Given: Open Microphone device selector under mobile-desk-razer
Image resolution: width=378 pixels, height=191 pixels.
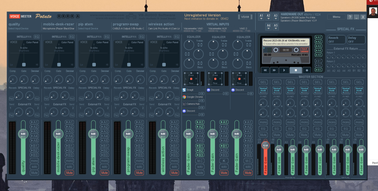Looking at the screenshot, I should pos(58,28).
